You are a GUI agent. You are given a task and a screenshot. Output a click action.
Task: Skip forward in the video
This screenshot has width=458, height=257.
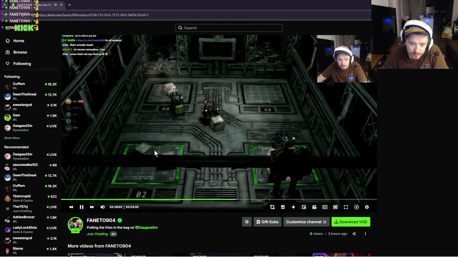point(92,207)
